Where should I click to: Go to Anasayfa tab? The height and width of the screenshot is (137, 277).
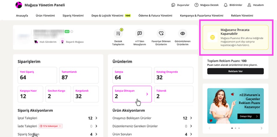point(22,15)
